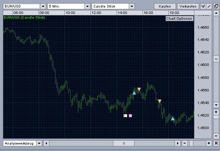
Task: Click the 14:00 time axis label
Action: pyautogui.click(x=122, y=13)
